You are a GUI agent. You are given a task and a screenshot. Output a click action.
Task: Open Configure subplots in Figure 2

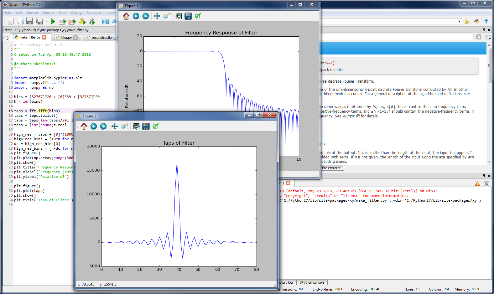coord(136,126)
